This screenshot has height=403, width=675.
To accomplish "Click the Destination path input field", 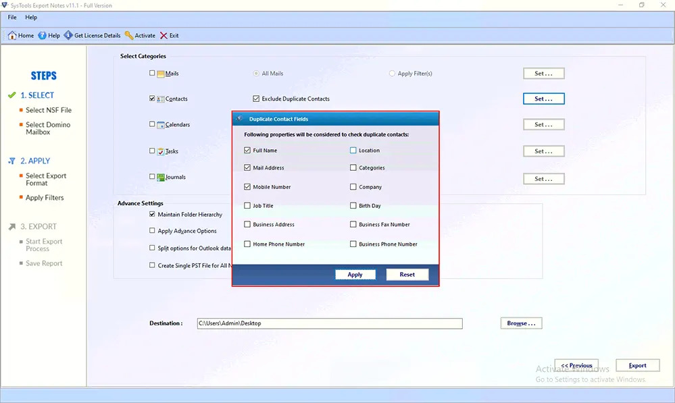I will click(330, 323).
